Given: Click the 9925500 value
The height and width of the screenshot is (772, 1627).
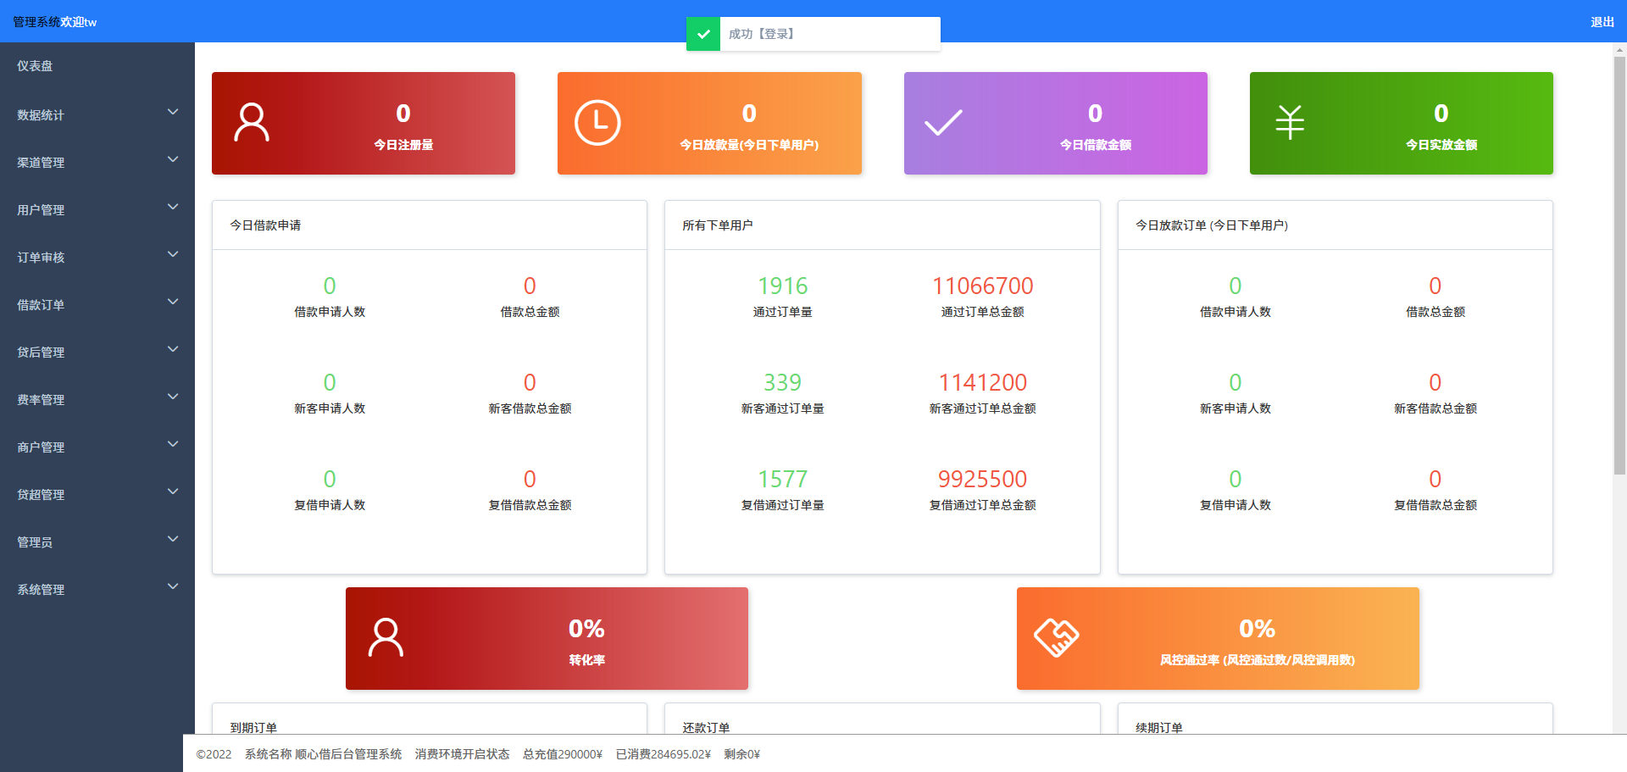Looking at the screenshot, I should [x=983, y=480].
